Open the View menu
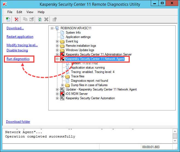180x152 pixels. click(x=30, y=12)
